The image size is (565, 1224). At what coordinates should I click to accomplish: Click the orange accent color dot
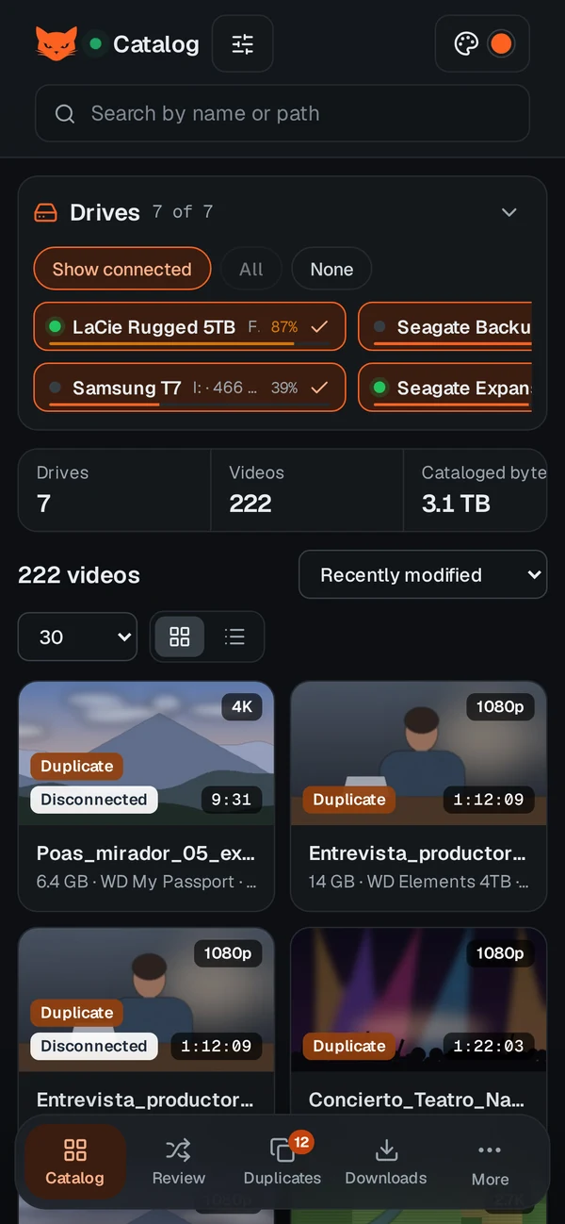[501, 44]
